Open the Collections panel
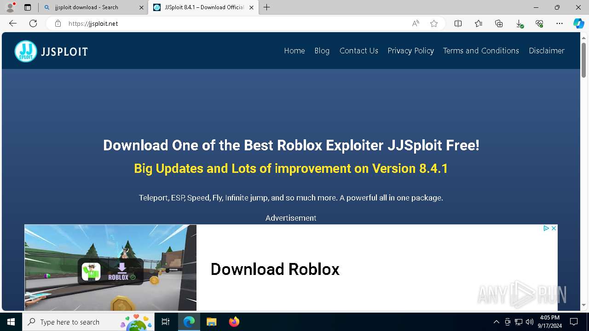589x331 pixels. pyautogui.click(x=499, y=23)
